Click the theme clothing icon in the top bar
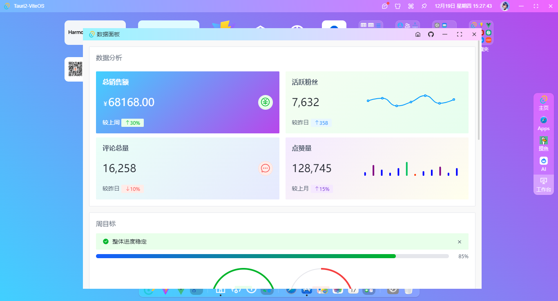Screen dimensions: 558x301 397,6
